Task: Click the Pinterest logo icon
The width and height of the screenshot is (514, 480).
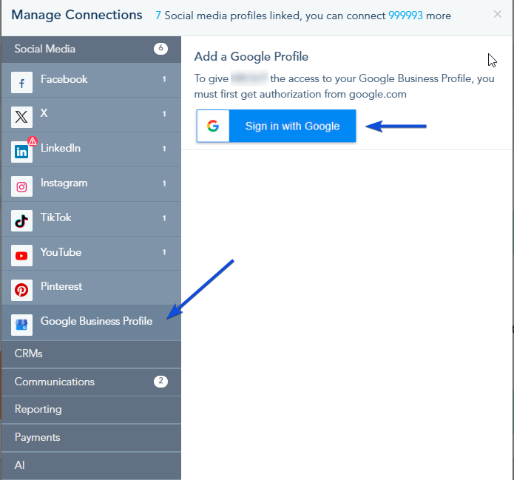Action: (x=21, y=290)
